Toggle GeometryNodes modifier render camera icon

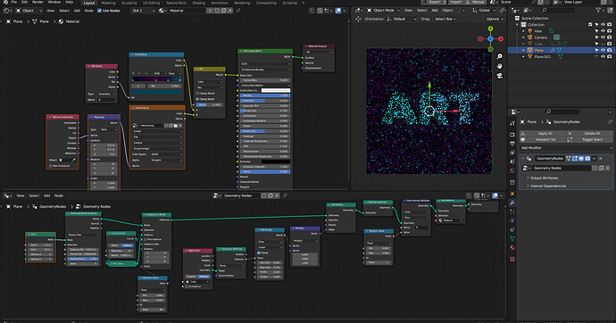(587, 159)
